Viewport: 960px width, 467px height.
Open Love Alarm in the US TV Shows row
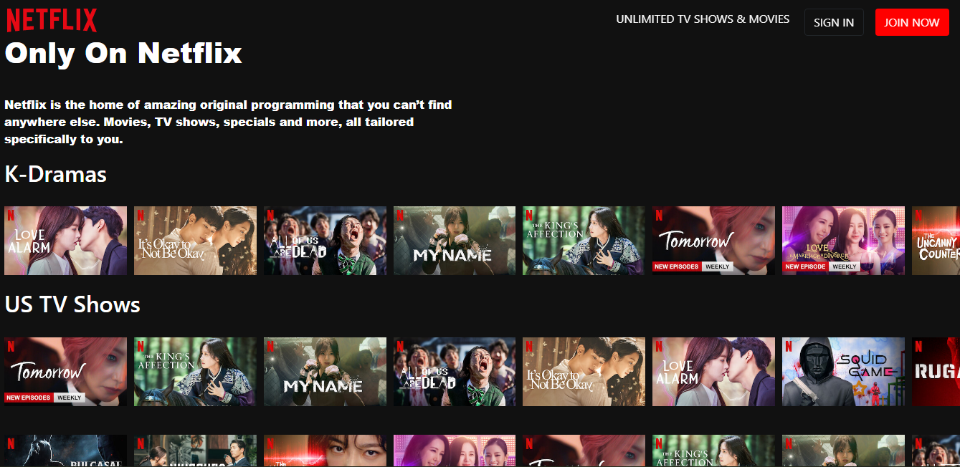713,372
